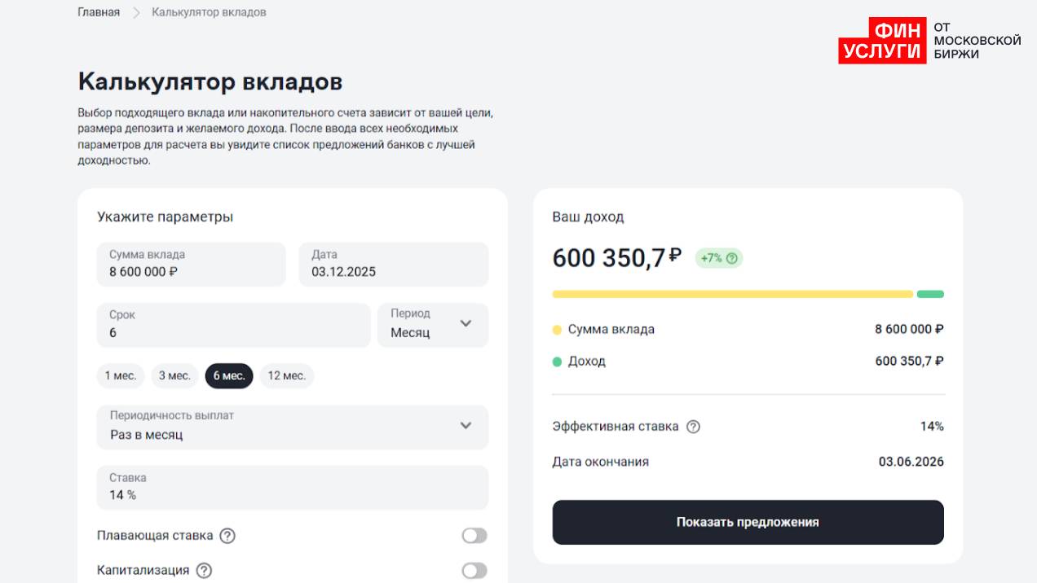Click the Финуслуги logo

coord(929,41)
